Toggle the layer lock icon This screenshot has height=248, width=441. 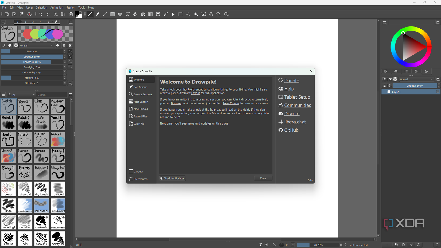(x=385, y=86)
